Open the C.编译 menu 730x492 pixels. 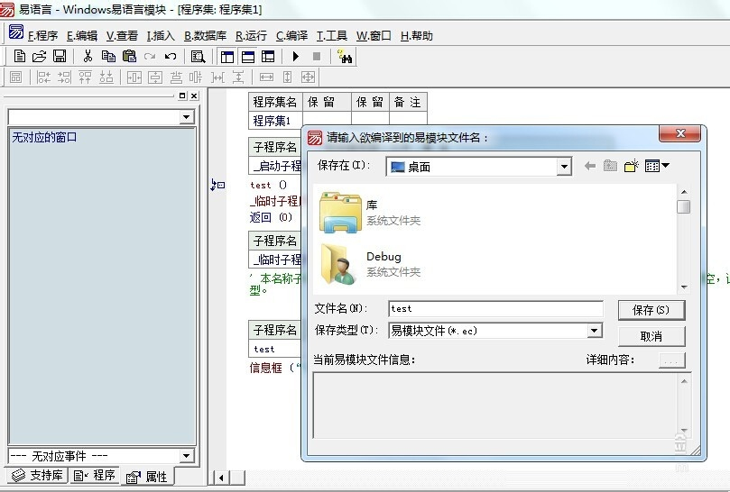(x=291, y=36)
